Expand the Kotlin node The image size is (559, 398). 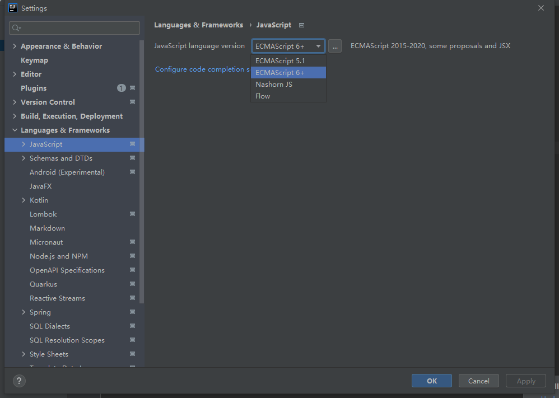[x=24, y=200]
